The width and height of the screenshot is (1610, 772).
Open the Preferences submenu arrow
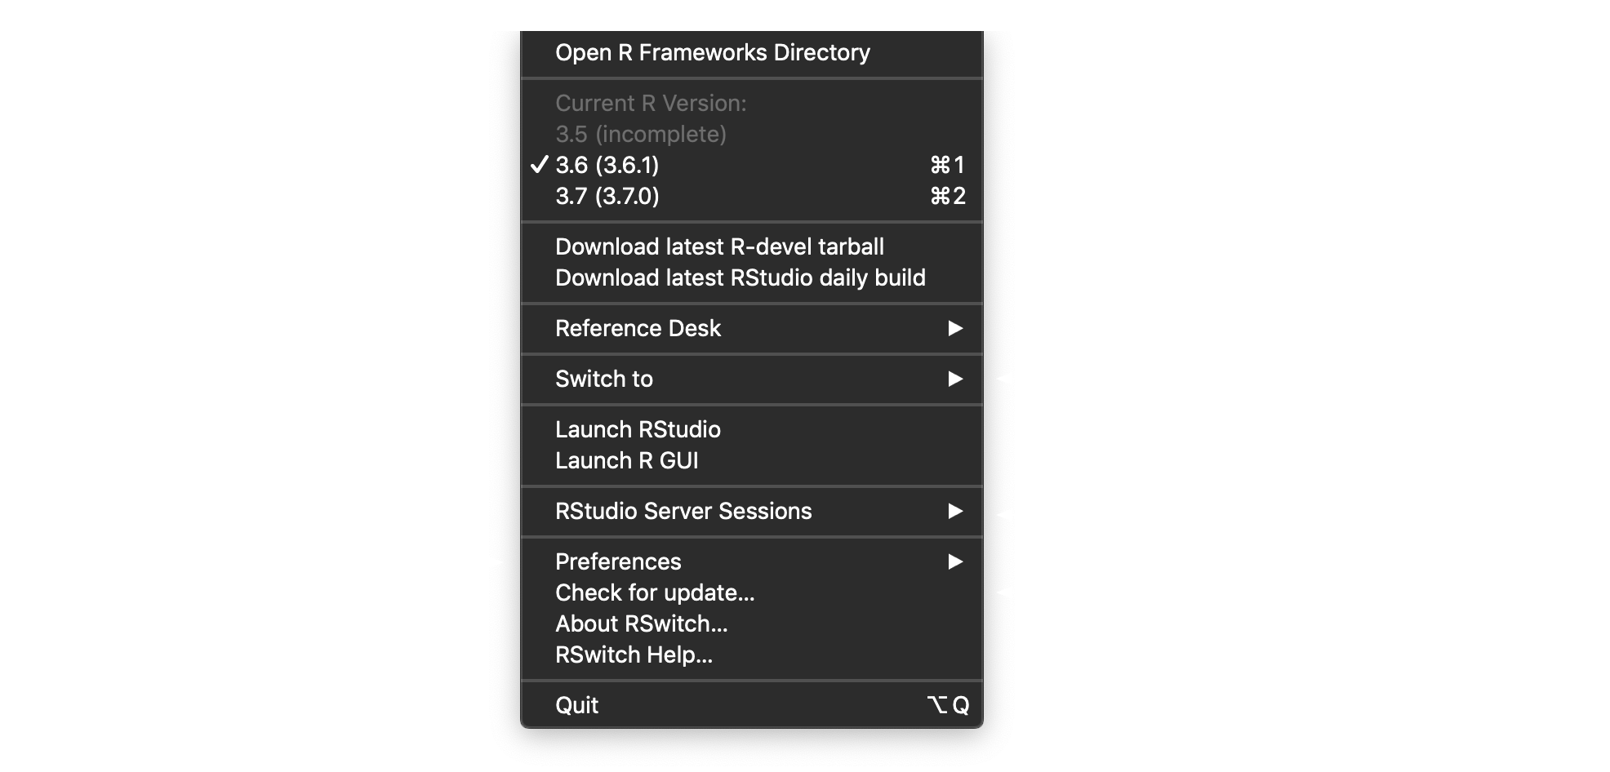[955, 562]
